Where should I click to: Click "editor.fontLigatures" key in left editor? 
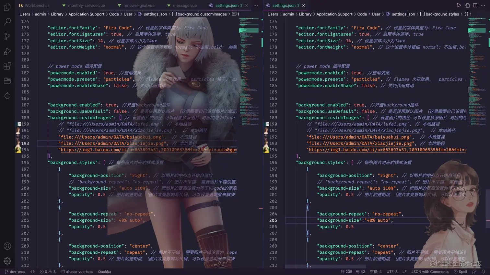[x=75, y=34]
